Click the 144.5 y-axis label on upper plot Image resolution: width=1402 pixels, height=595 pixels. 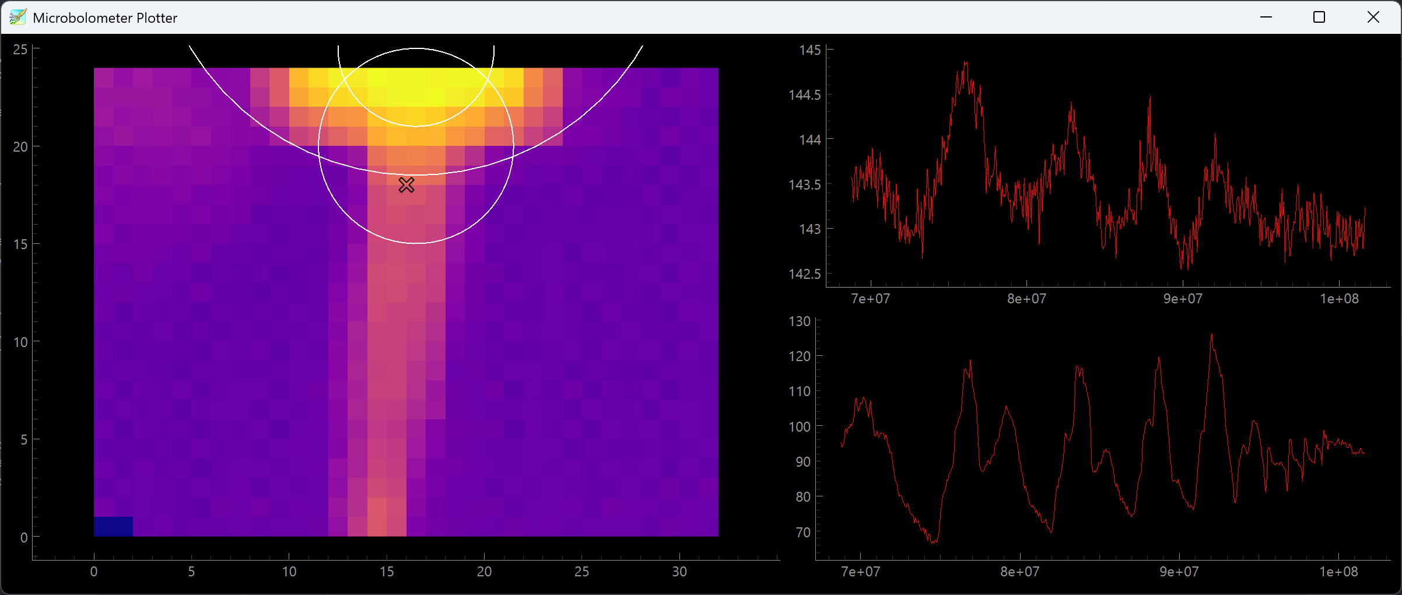[x=804, y=95]
